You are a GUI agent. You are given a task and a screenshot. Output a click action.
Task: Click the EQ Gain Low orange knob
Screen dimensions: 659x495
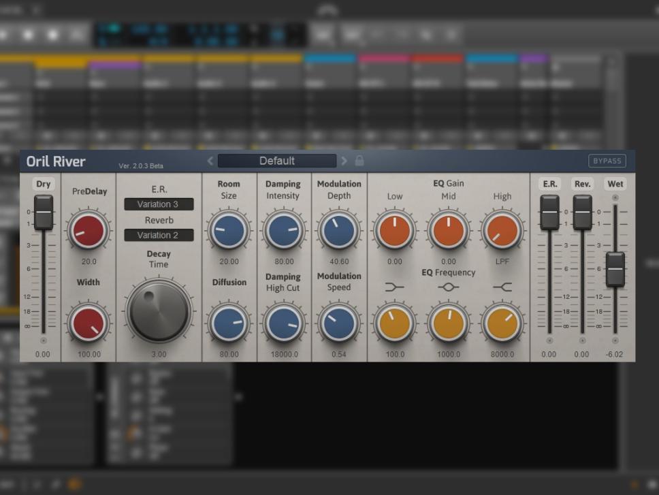[x=395, y=231]
